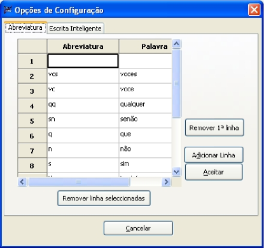Click the vertical scrollbar down arrow
Image resolution: width=264 pixels, height=248 pixels.
176,171
